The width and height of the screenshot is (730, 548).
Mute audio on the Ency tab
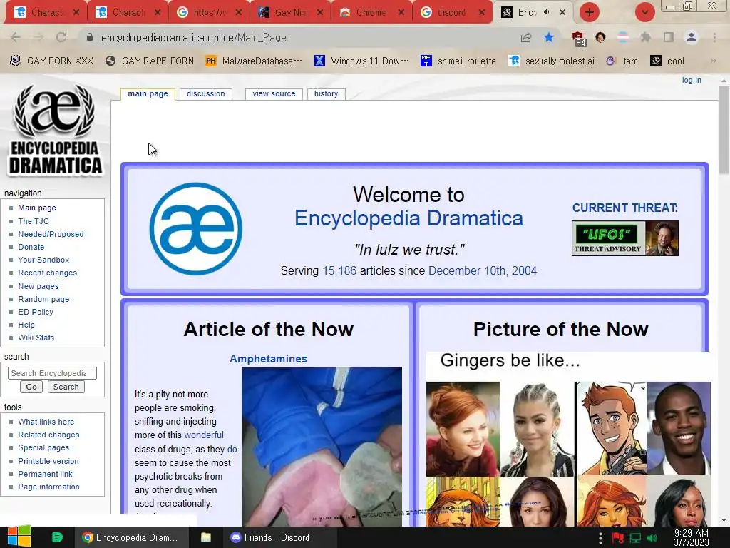(547, 12)
